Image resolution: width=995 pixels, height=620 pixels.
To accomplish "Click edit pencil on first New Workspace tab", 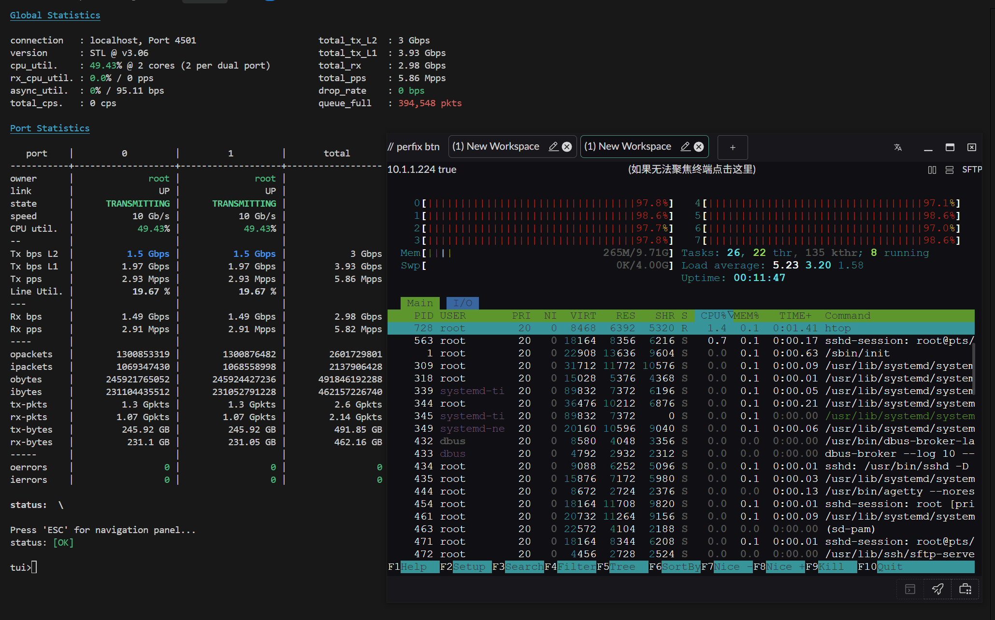I will [x=553, y=147].
